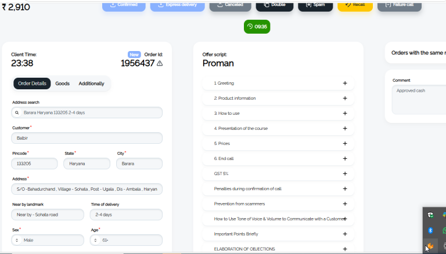Click the yellow Recall button

point(355,6)
